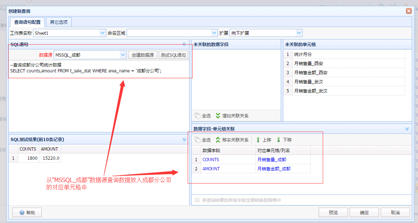Viewport: 418px width, 223px height.
Task: Collapse the SQL statement panel
Action: (x=184, y=44)
